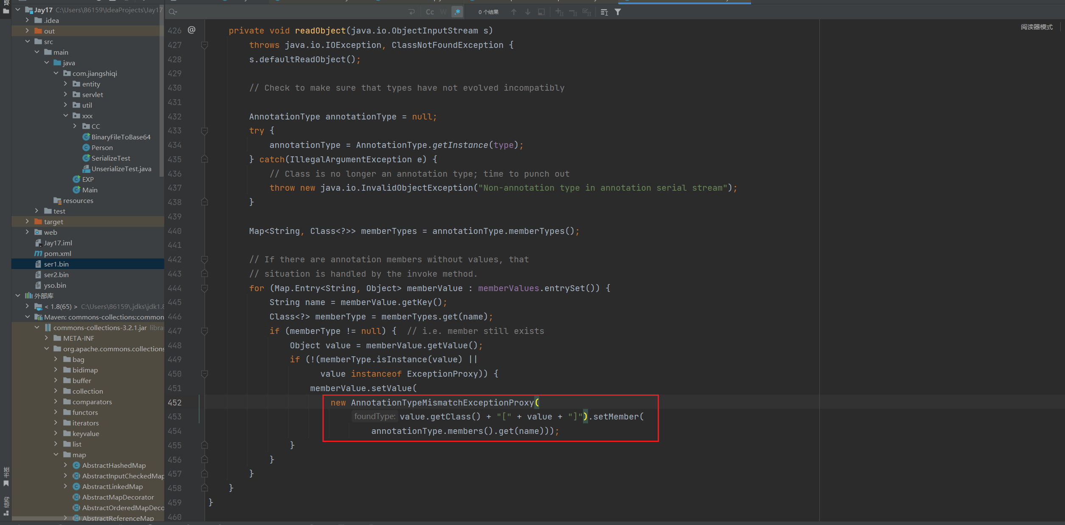Viewport: 1065px width, 525px height.
Task: Expand the bidimap package
Action: (x=56, y=369)
